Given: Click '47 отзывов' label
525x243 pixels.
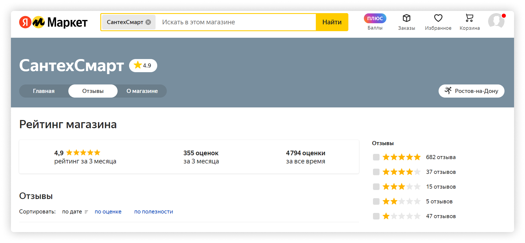Looking at the screenshot, I should [441, 216].
